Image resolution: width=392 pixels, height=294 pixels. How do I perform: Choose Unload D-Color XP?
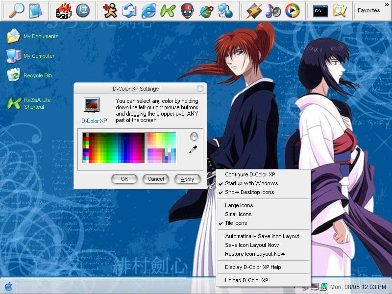[263, 280]
